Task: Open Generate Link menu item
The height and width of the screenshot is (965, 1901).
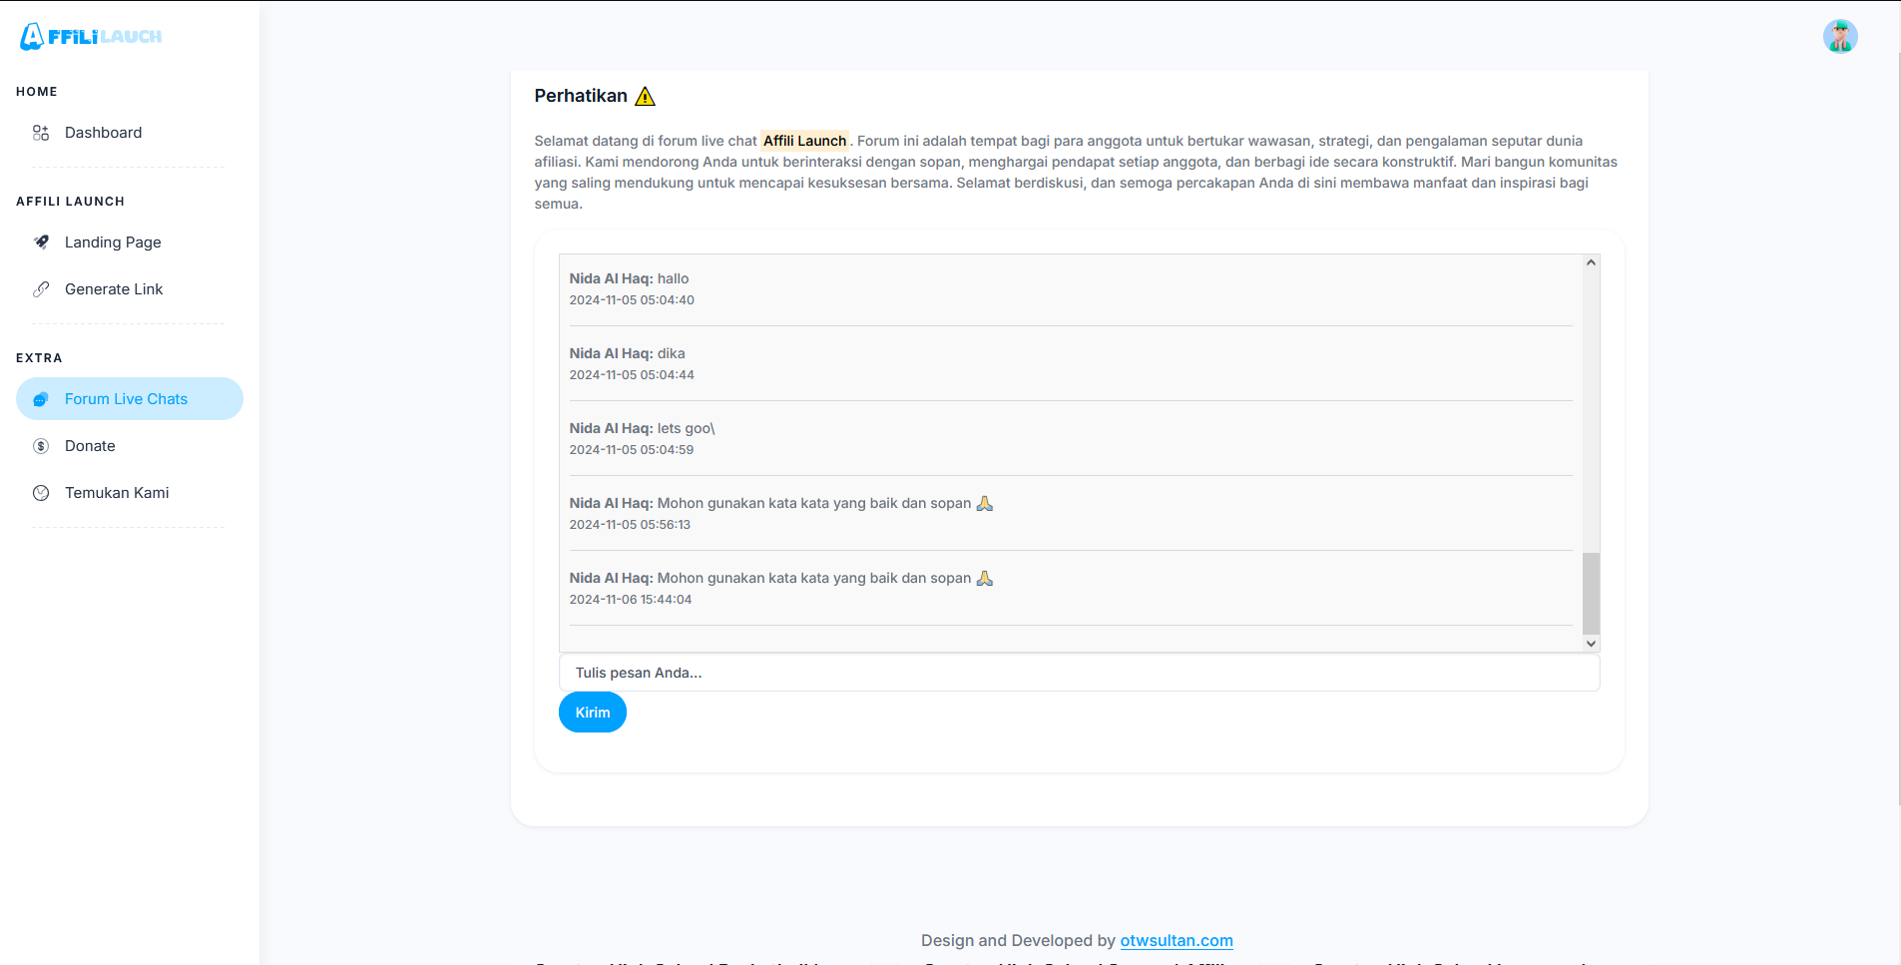Action: tap(114, 289)
